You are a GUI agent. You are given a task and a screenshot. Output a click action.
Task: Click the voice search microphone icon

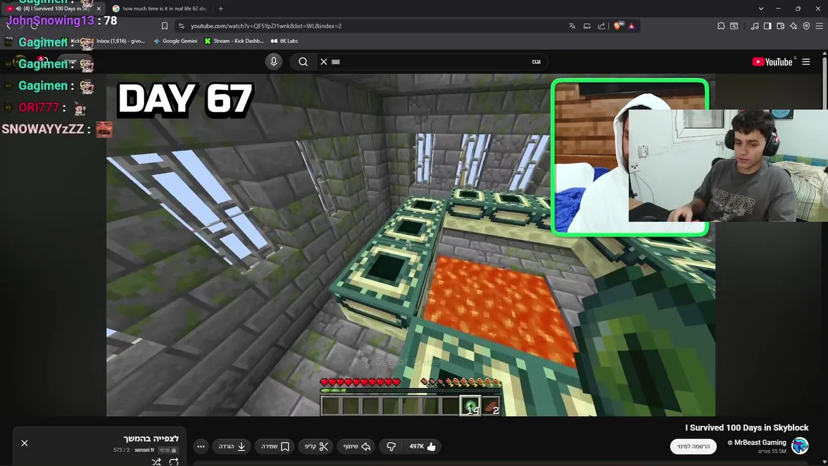(x=274, y=61)
